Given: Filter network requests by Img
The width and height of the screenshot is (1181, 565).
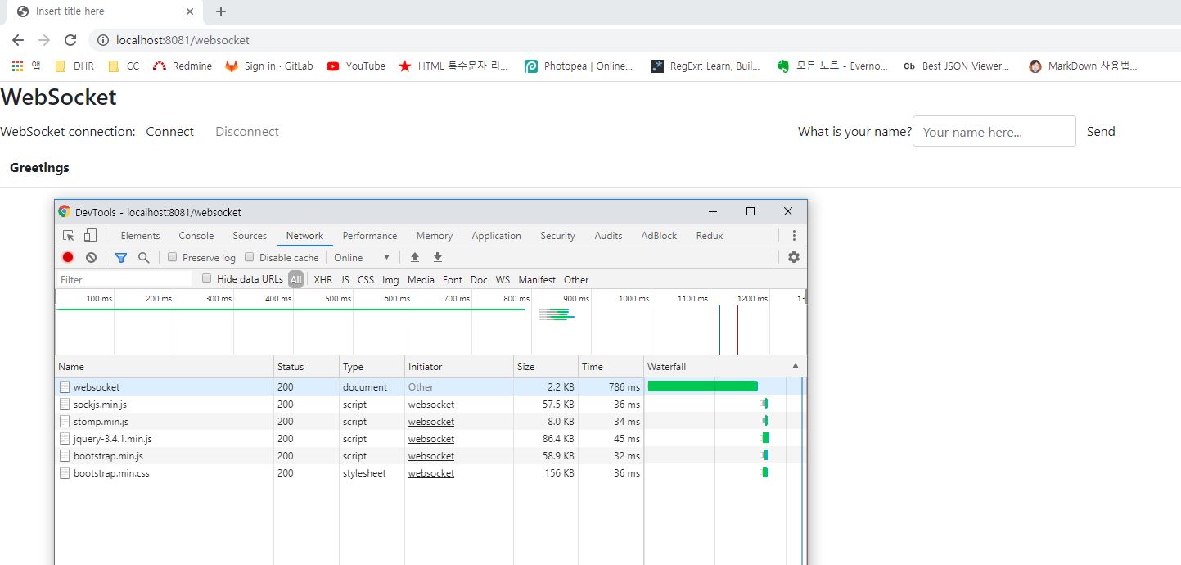Looking at the screenshot, I should coord(390,279).
